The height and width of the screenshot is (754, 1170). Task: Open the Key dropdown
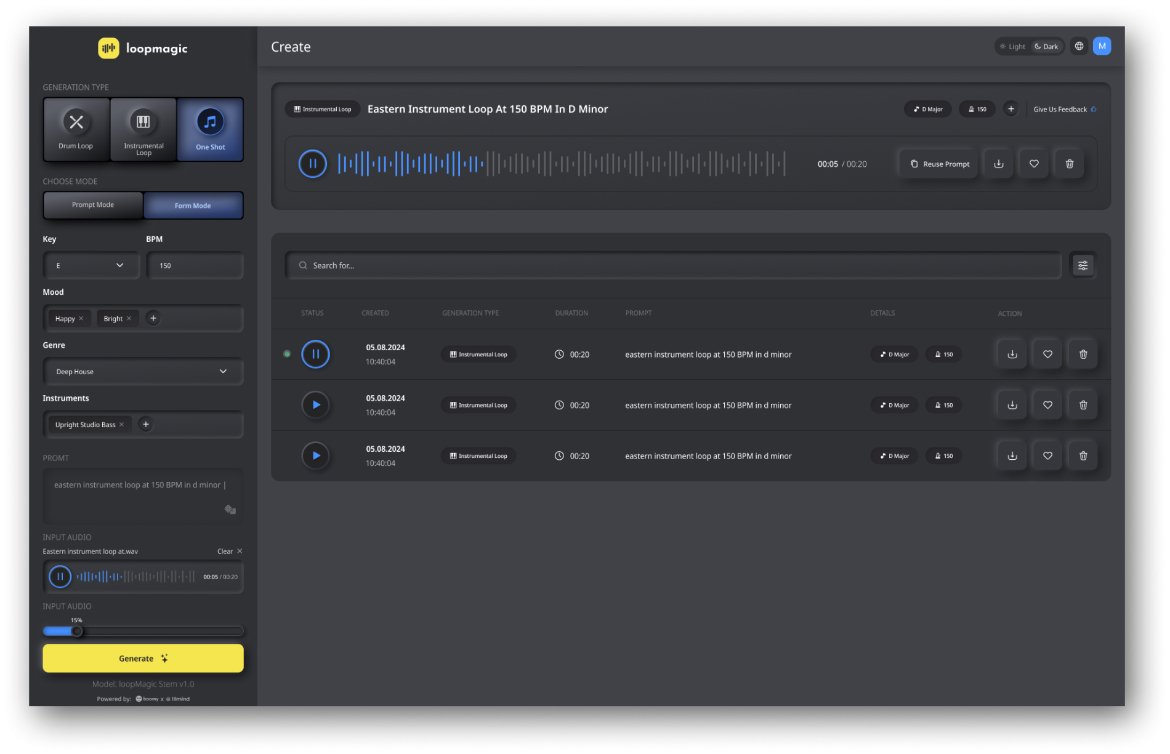(x=91, y=265)
